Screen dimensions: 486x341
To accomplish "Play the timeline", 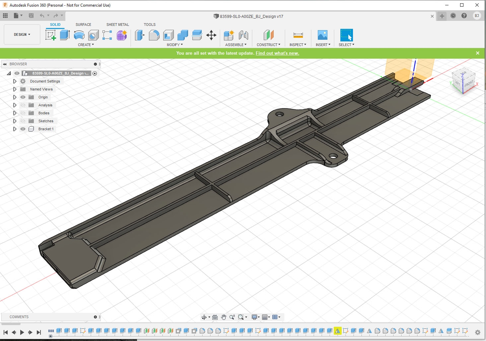I will point(22,332).
